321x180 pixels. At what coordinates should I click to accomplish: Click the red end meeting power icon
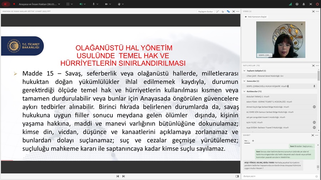click(317, 4)
